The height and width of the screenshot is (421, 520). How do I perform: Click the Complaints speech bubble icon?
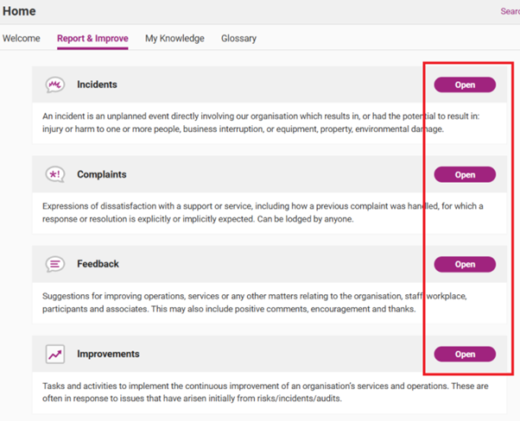click(x=54, y=174)
